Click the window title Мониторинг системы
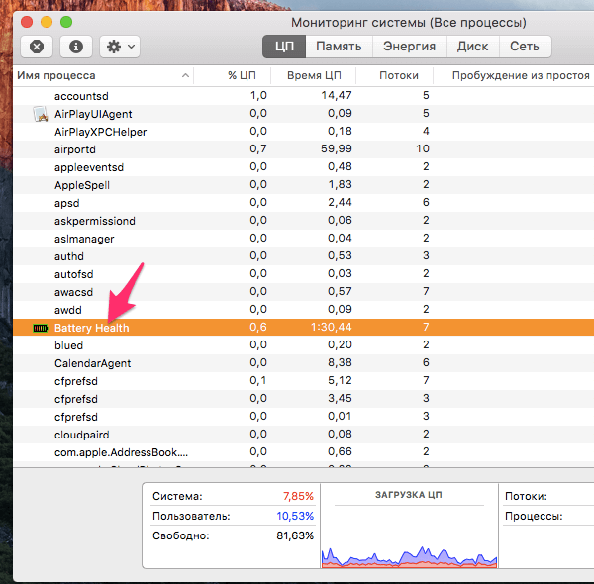 [x=408, y=23]
